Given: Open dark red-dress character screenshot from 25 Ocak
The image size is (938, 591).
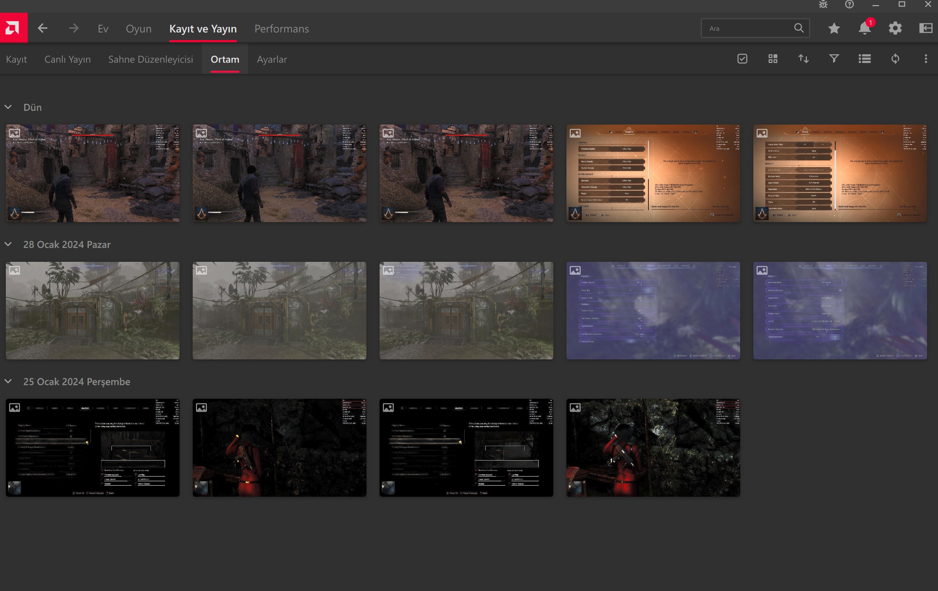Looking at the screenshot, I should click(x=279, y=447).
